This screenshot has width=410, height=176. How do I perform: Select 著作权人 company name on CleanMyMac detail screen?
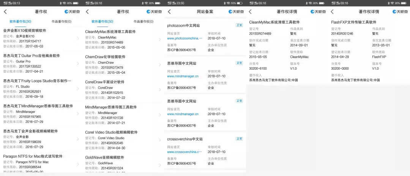[x=273, y=80]
